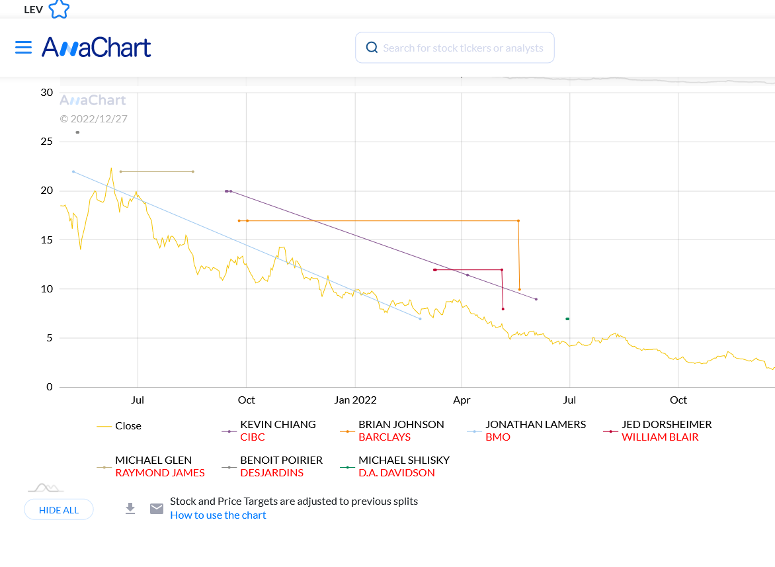Click the 'Apr' x-axis label
Screen dimensions: 775x567
(x=462, y=400)
